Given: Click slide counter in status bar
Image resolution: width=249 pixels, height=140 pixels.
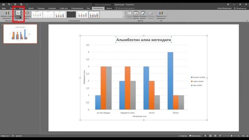Looking at the screenshot, I should point(5,136).
